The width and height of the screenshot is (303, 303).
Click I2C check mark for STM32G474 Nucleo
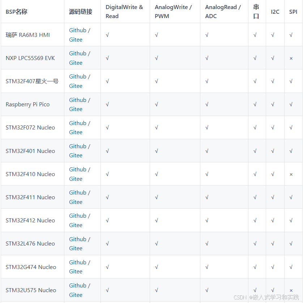pyautogui.click(x=273, y=267)
